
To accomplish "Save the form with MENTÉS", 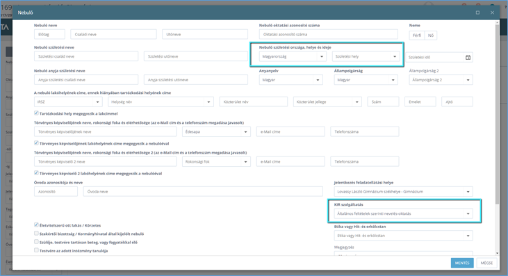I will click(462, 263).
